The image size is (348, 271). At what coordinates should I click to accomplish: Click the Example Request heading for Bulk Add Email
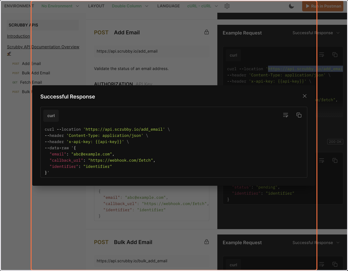pyautogui.click(x=242, y=243)
